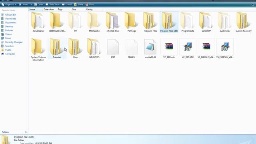This screenshot has height=144, width=256.
Task: Open the Tutorials folder
Action: point(57,48)
